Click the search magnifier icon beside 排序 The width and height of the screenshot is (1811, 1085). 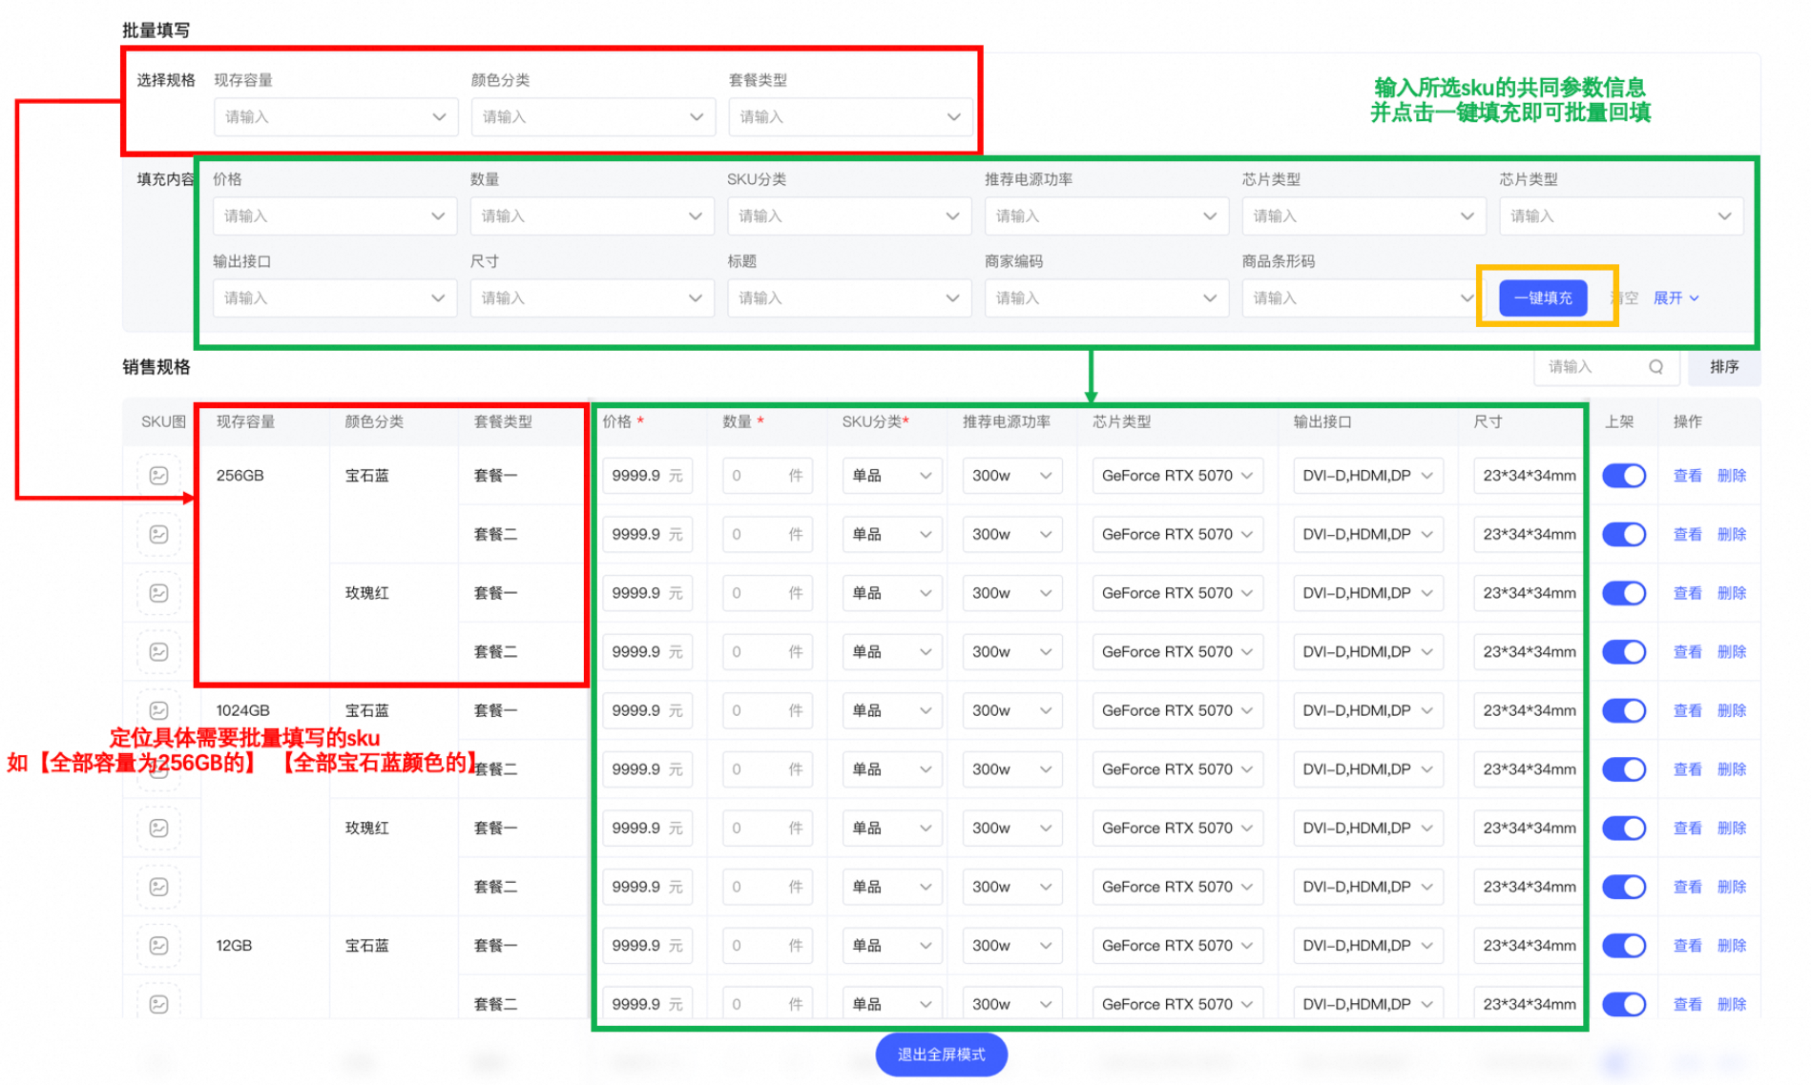[1655, 367]
